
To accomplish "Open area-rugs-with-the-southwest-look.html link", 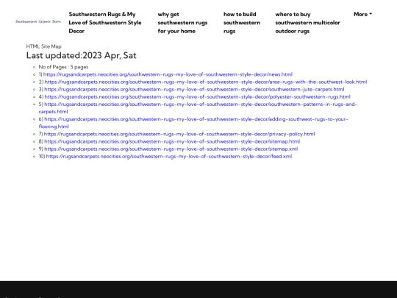I will click(206, 82).
